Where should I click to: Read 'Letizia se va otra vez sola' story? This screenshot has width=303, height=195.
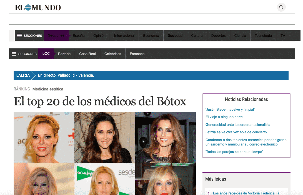[236, 132]
